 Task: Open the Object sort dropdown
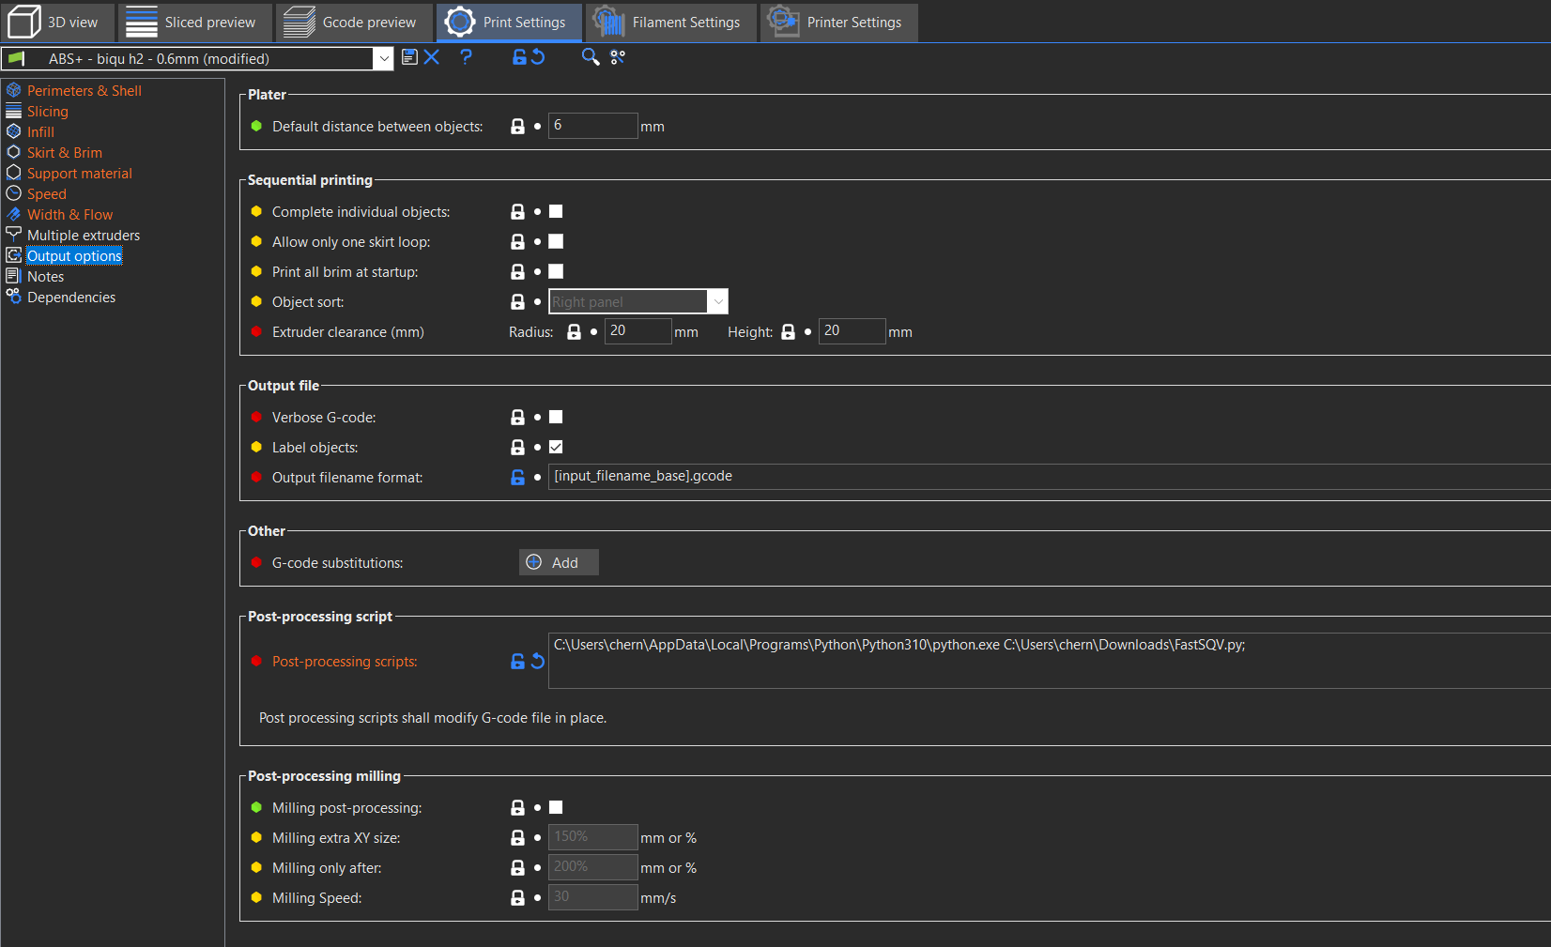[x=637, y=301]
